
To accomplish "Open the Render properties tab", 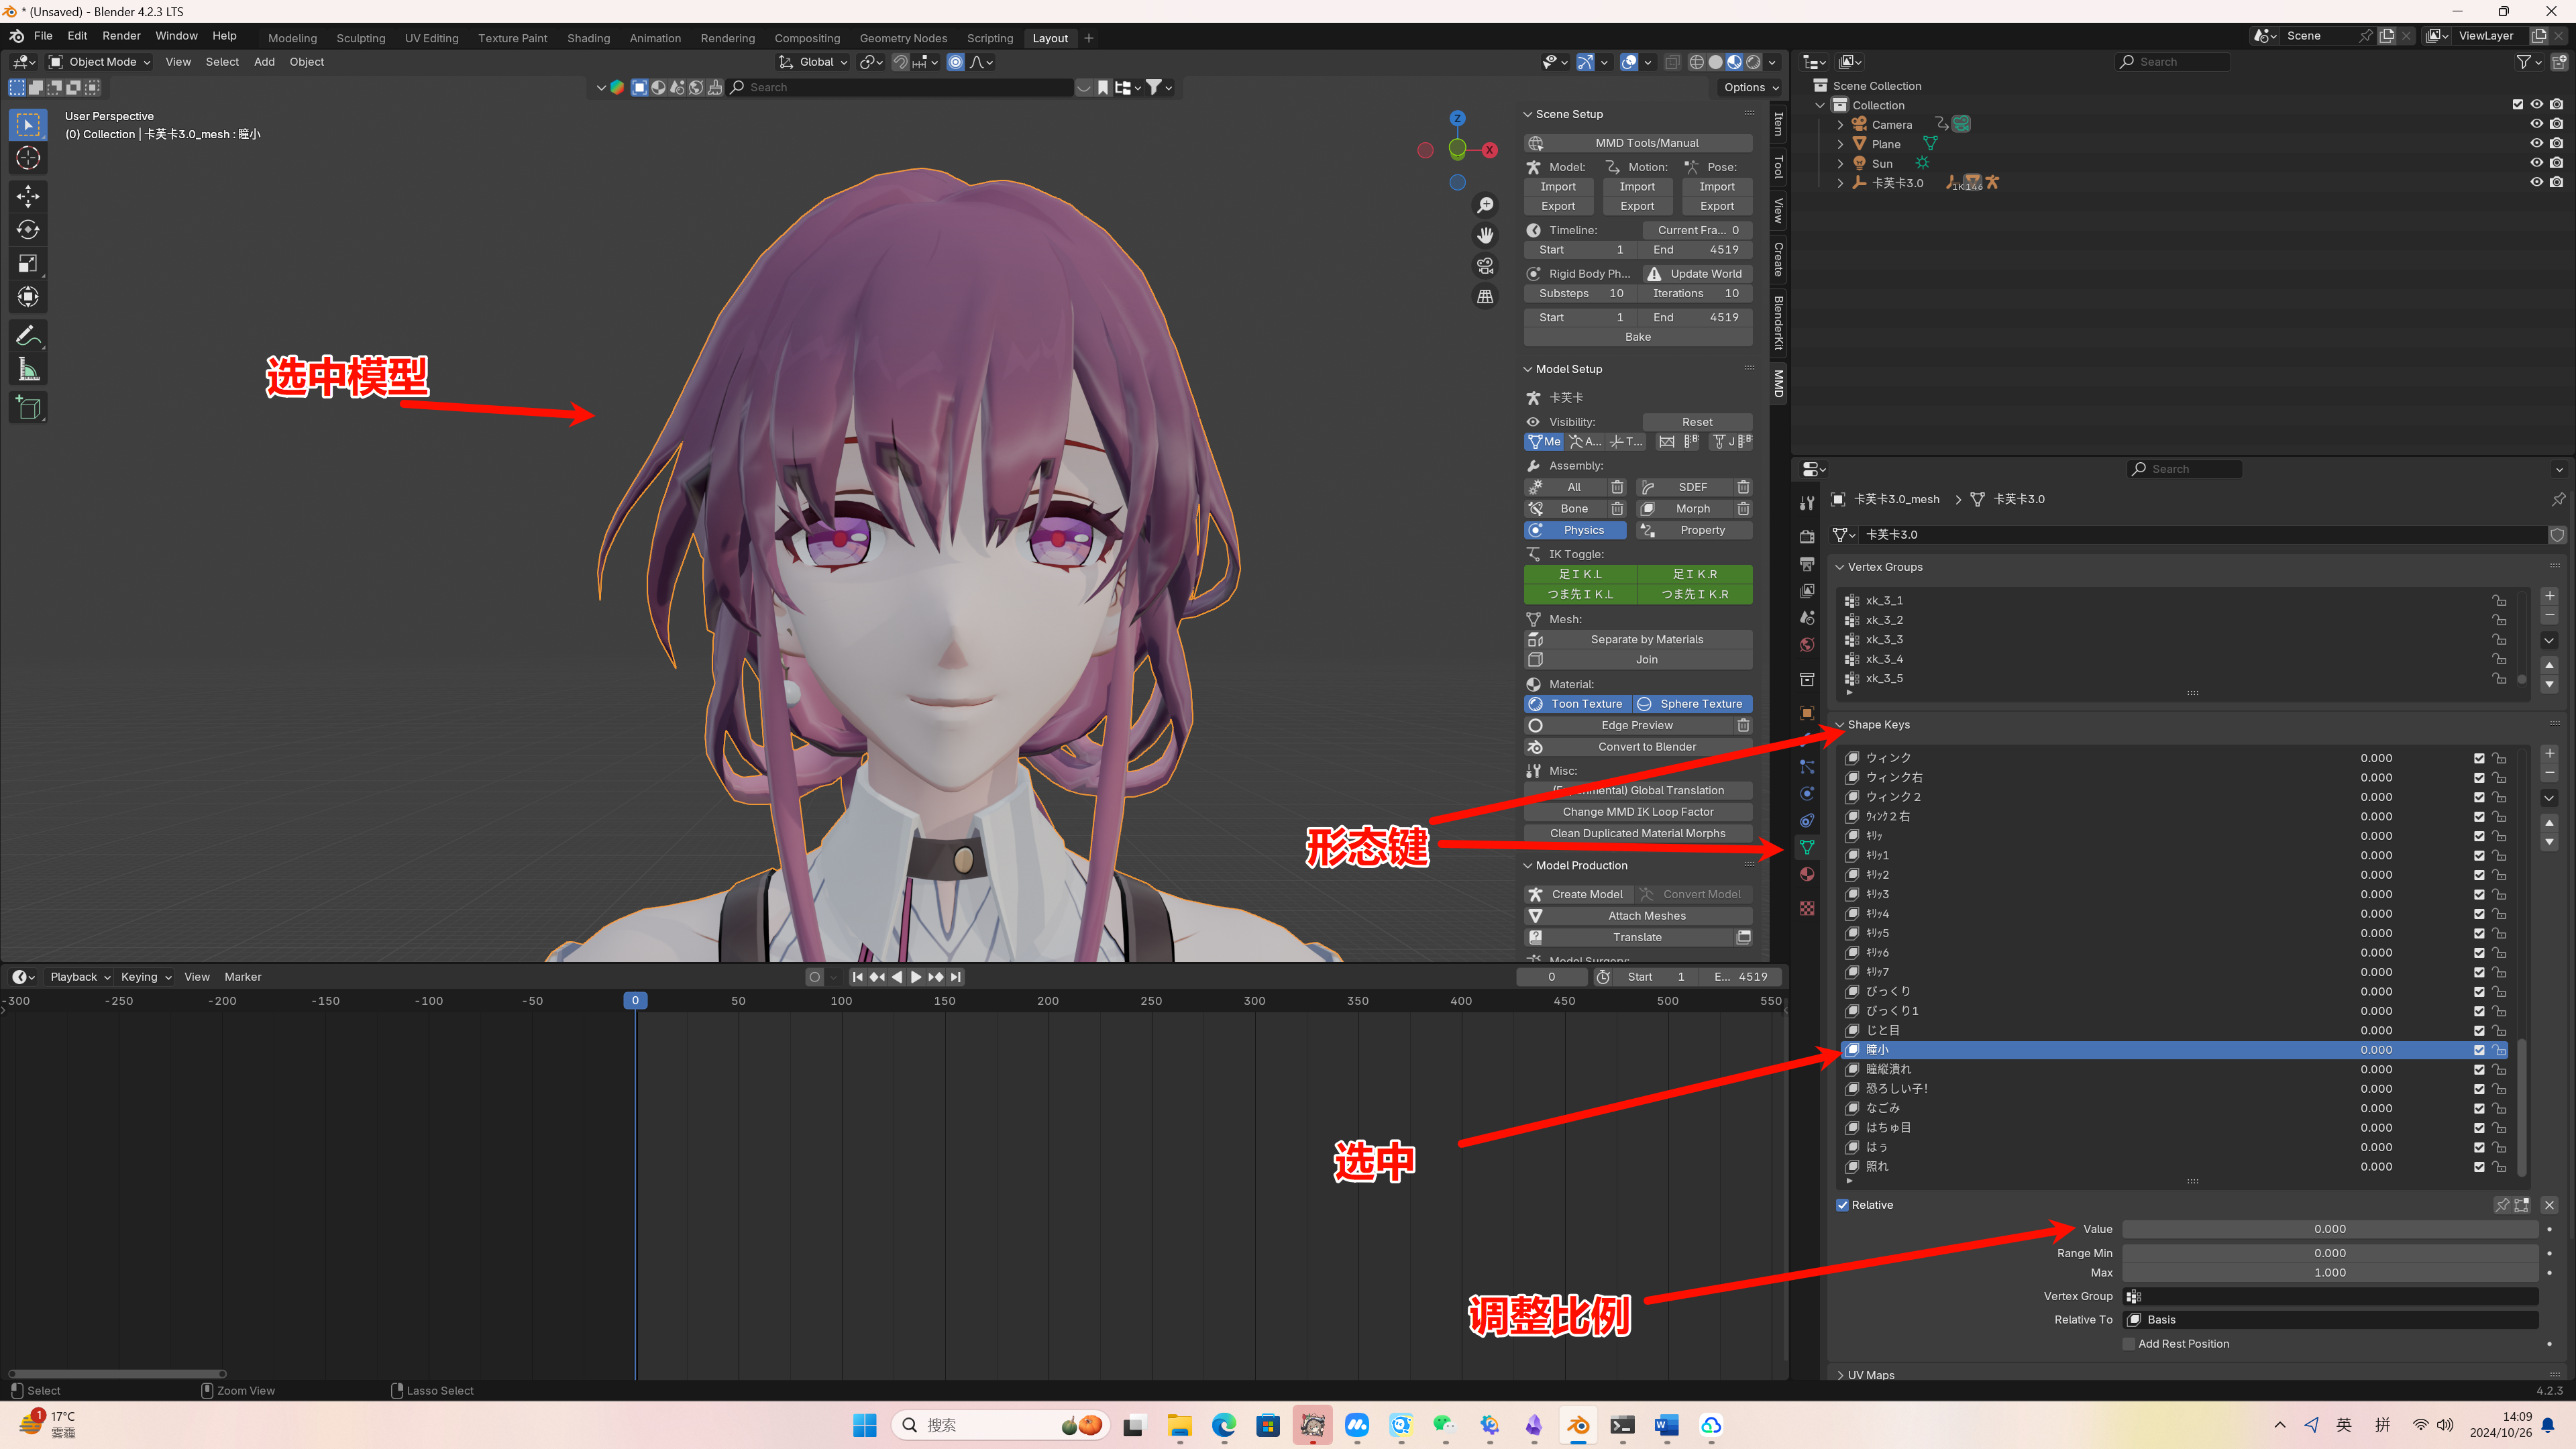I will point(1807,537).
